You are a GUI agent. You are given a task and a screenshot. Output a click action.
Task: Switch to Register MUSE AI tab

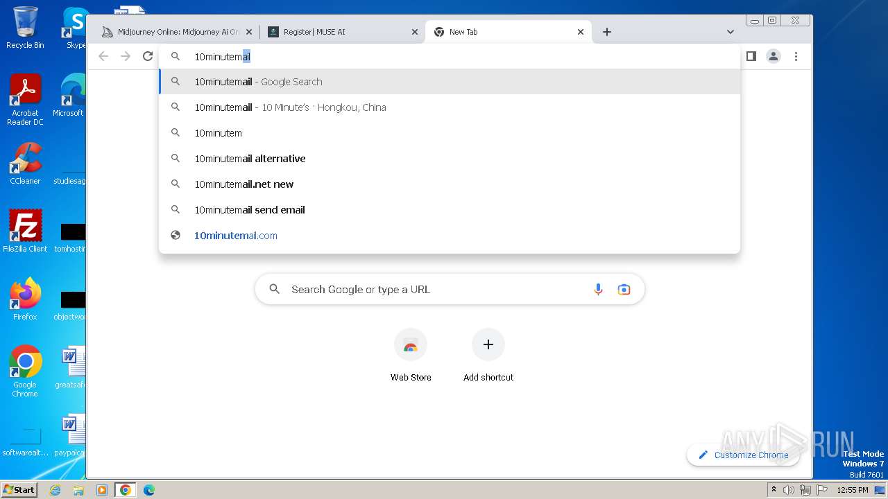[x=344, y=32]
